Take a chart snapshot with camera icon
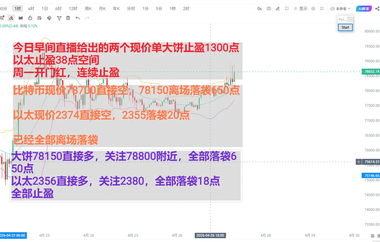The height and width of the screenshot is (242, 380). click(x=269, y=9)
